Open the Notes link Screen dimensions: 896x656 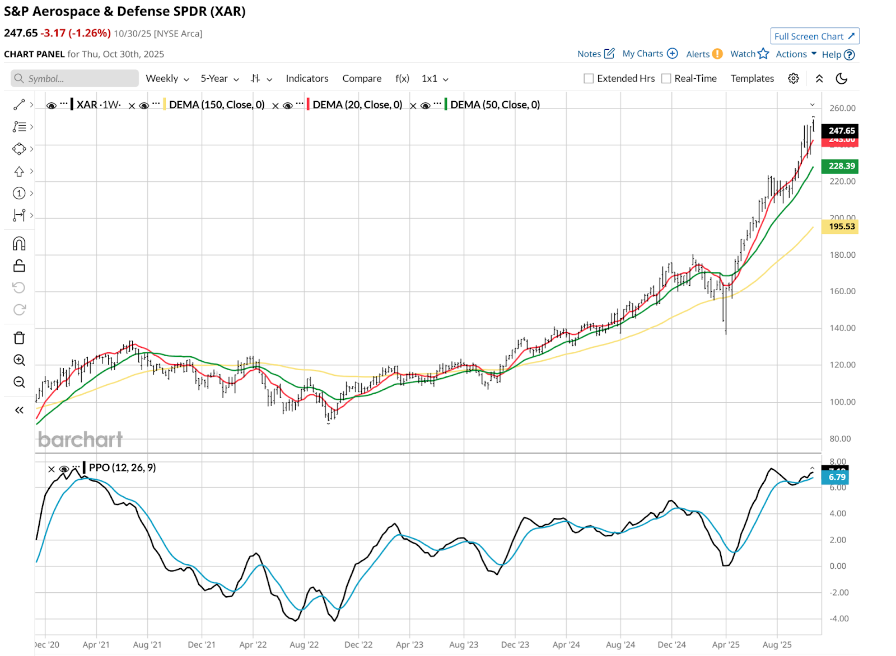[589, 54]
